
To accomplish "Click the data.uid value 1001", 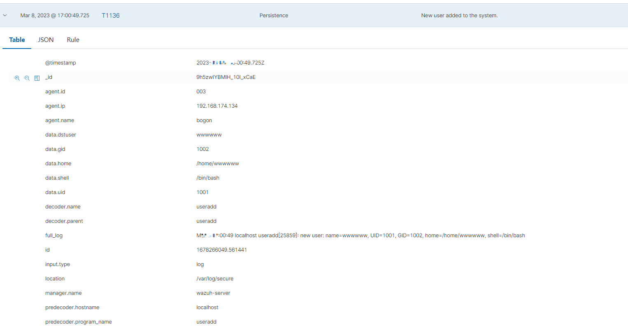I will click(x=202, y=192).
